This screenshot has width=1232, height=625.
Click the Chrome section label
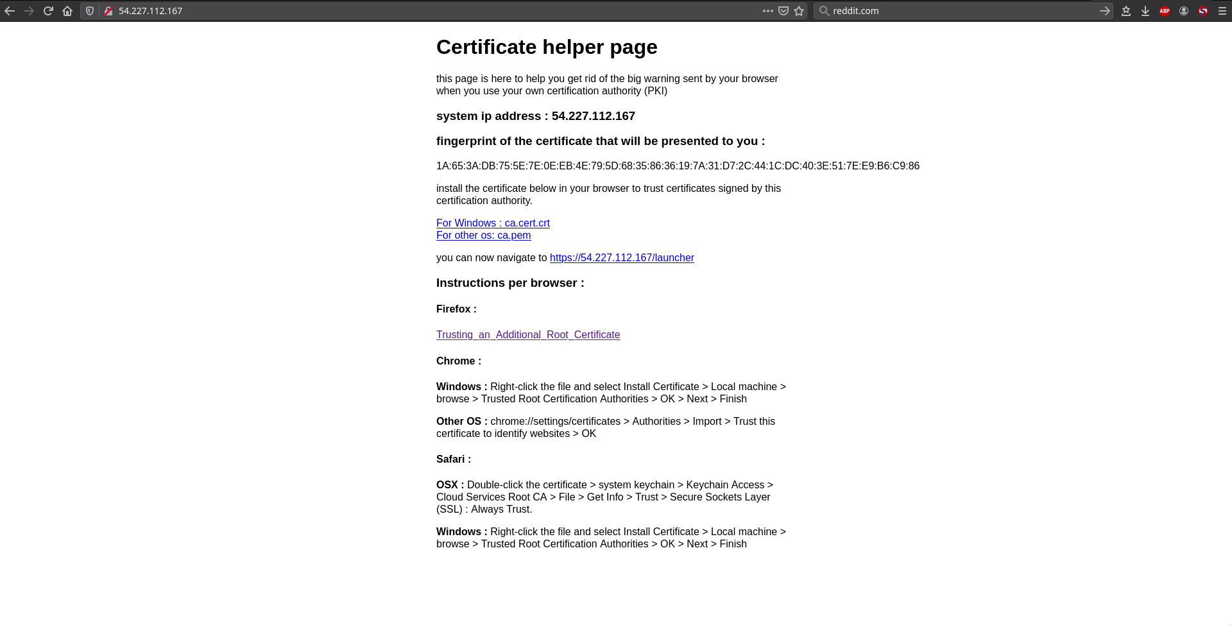point(459,361)
